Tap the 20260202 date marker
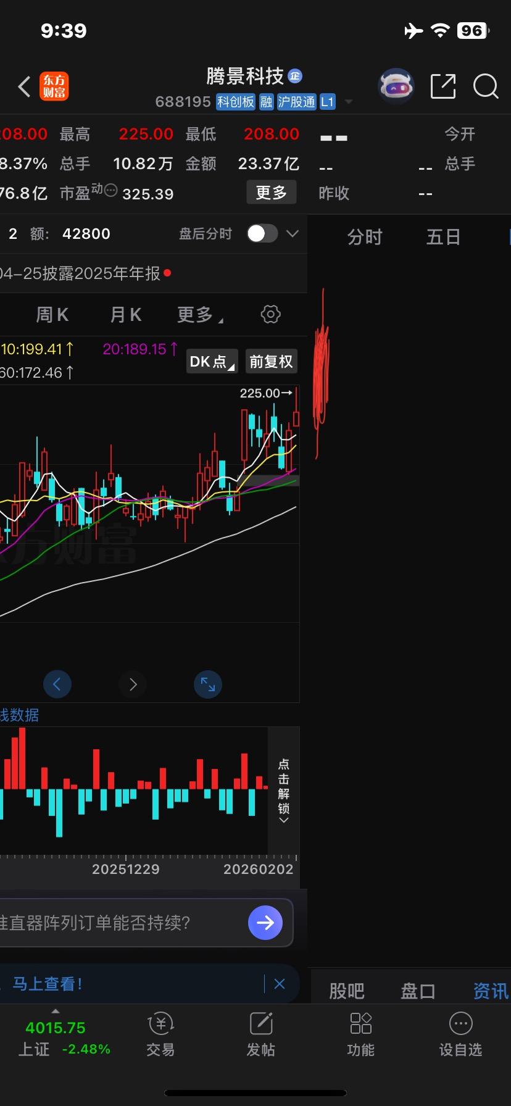This screenshot has height=1106, width=511. click(258, 870)
